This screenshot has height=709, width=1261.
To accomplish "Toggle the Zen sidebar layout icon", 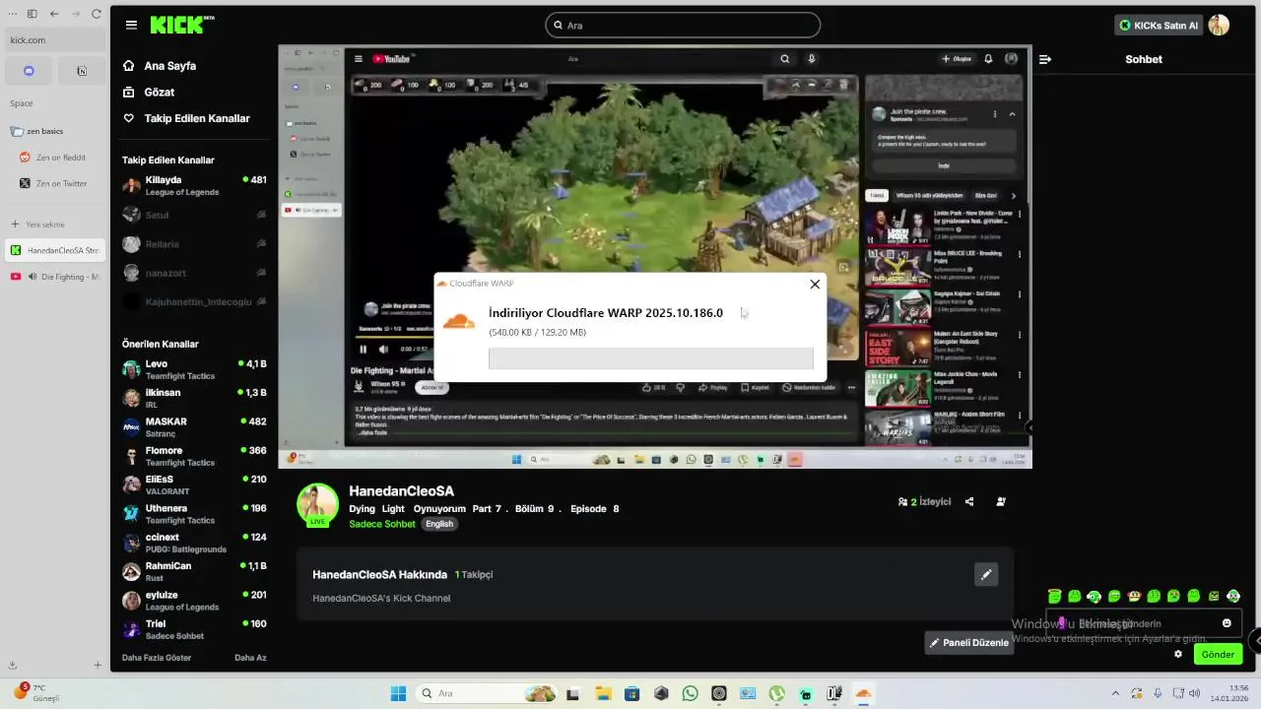I will (x=32, y=14).
